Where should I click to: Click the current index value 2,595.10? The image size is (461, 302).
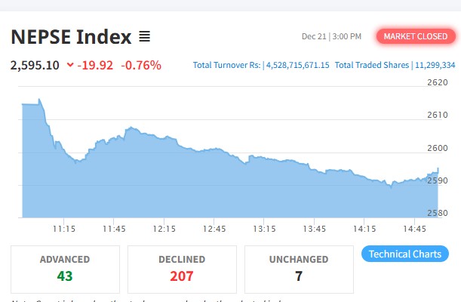click(x=35, y=65)
